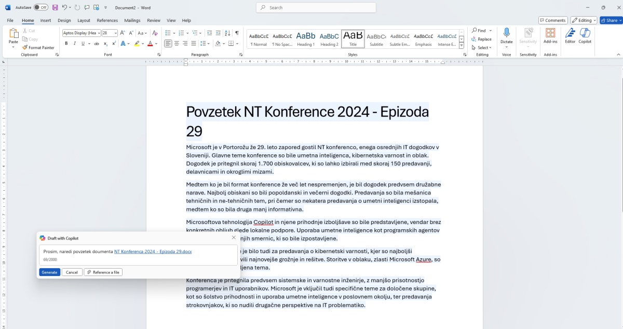Open the Change Case dropdown

(x=142, y=33)
